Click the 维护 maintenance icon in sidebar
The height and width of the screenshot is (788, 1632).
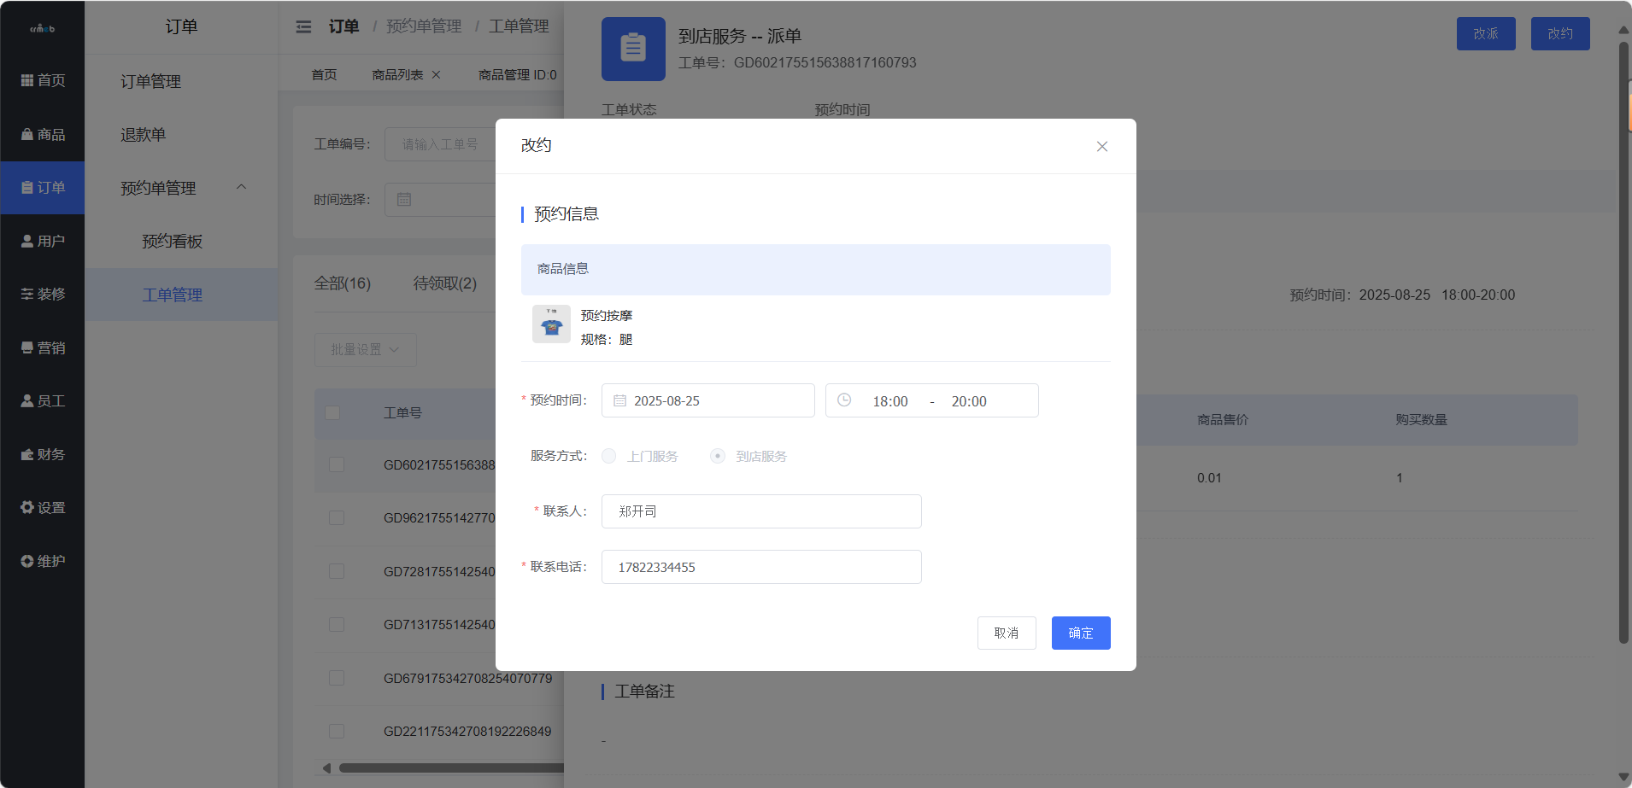[x=26, y=560]
